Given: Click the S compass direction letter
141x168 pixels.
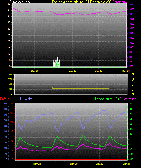Looking at the screenshot, I should click(x=133, y=84).
